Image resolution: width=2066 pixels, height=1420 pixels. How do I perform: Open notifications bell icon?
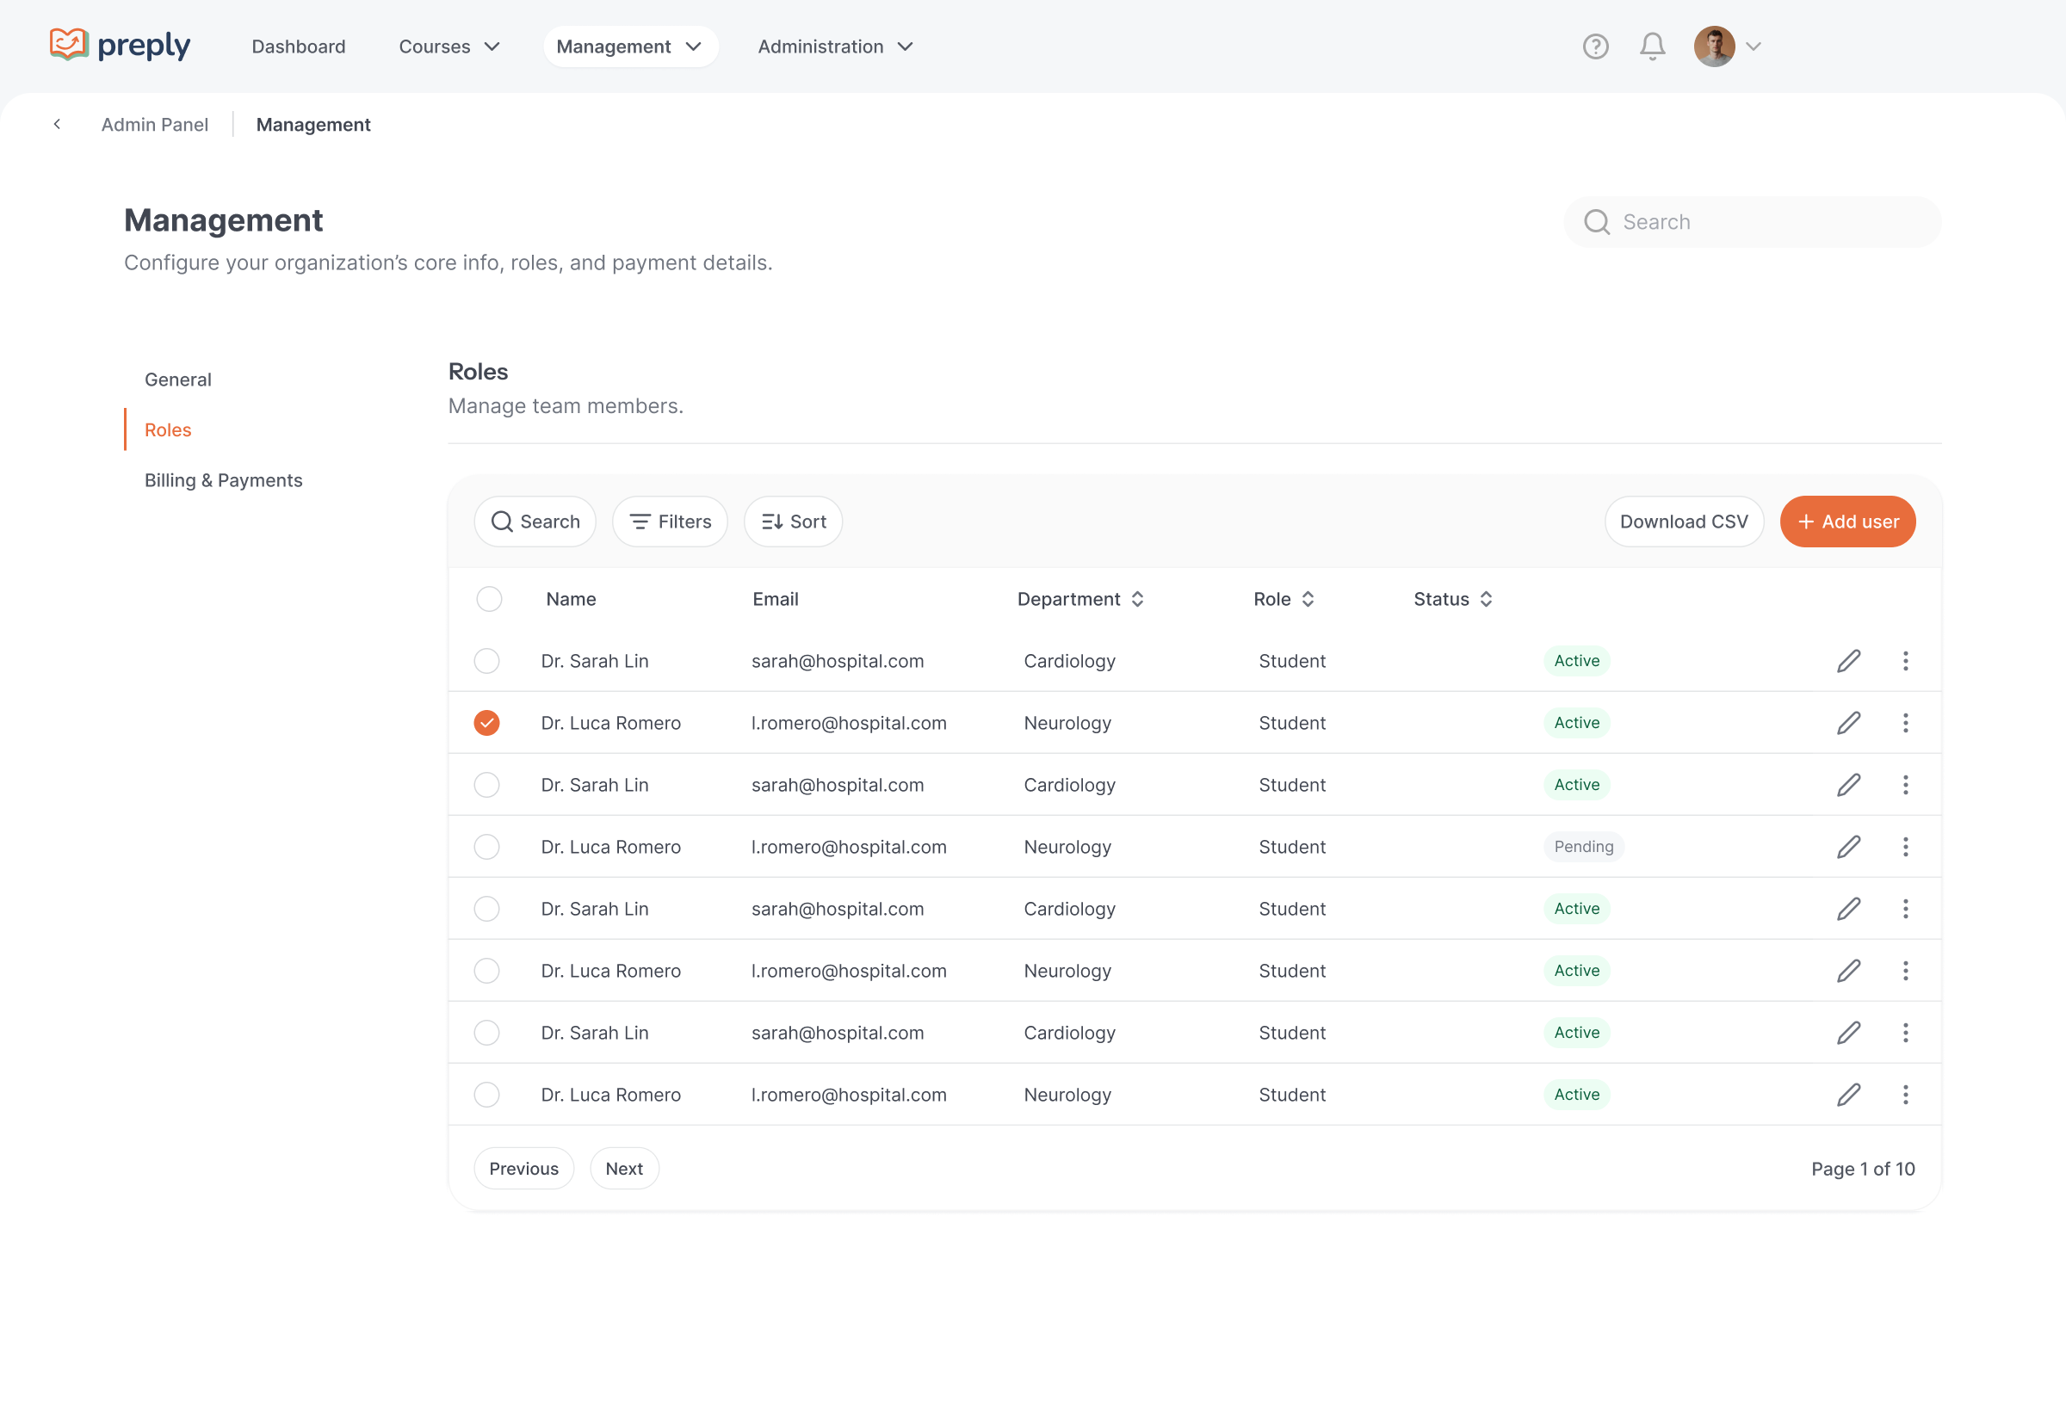[x=1651, y=46]
